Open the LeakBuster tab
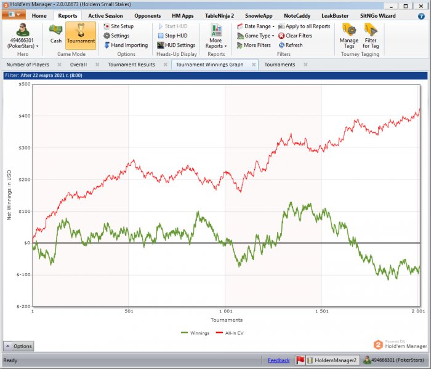The image size is (431, 369). pyautogui.click(x=335, y=16)
